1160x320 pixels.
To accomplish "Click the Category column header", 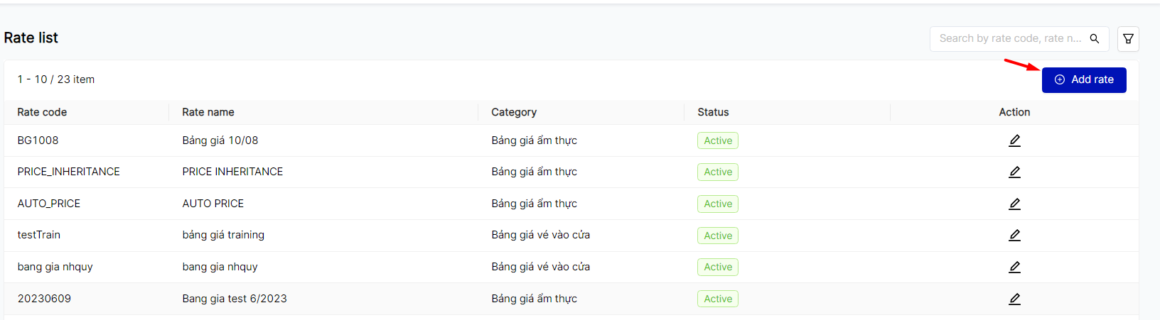I will point(514,112).
